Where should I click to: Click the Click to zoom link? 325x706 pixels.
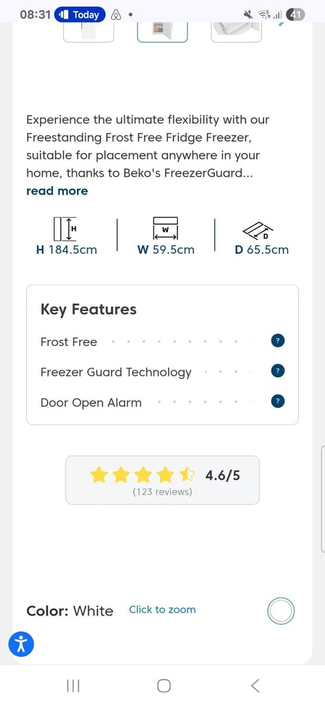coord(162,609)
